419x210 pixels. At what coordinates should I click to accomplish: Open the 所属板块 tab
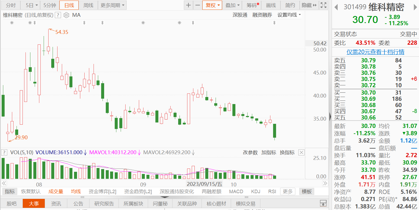click(133, 203)
